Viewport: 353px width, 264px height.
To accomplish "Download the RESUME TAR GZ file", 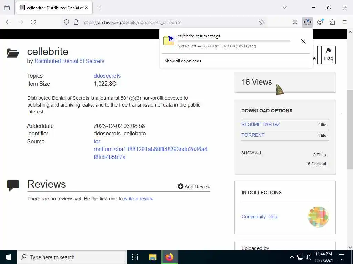I will (x=261, y=124).
